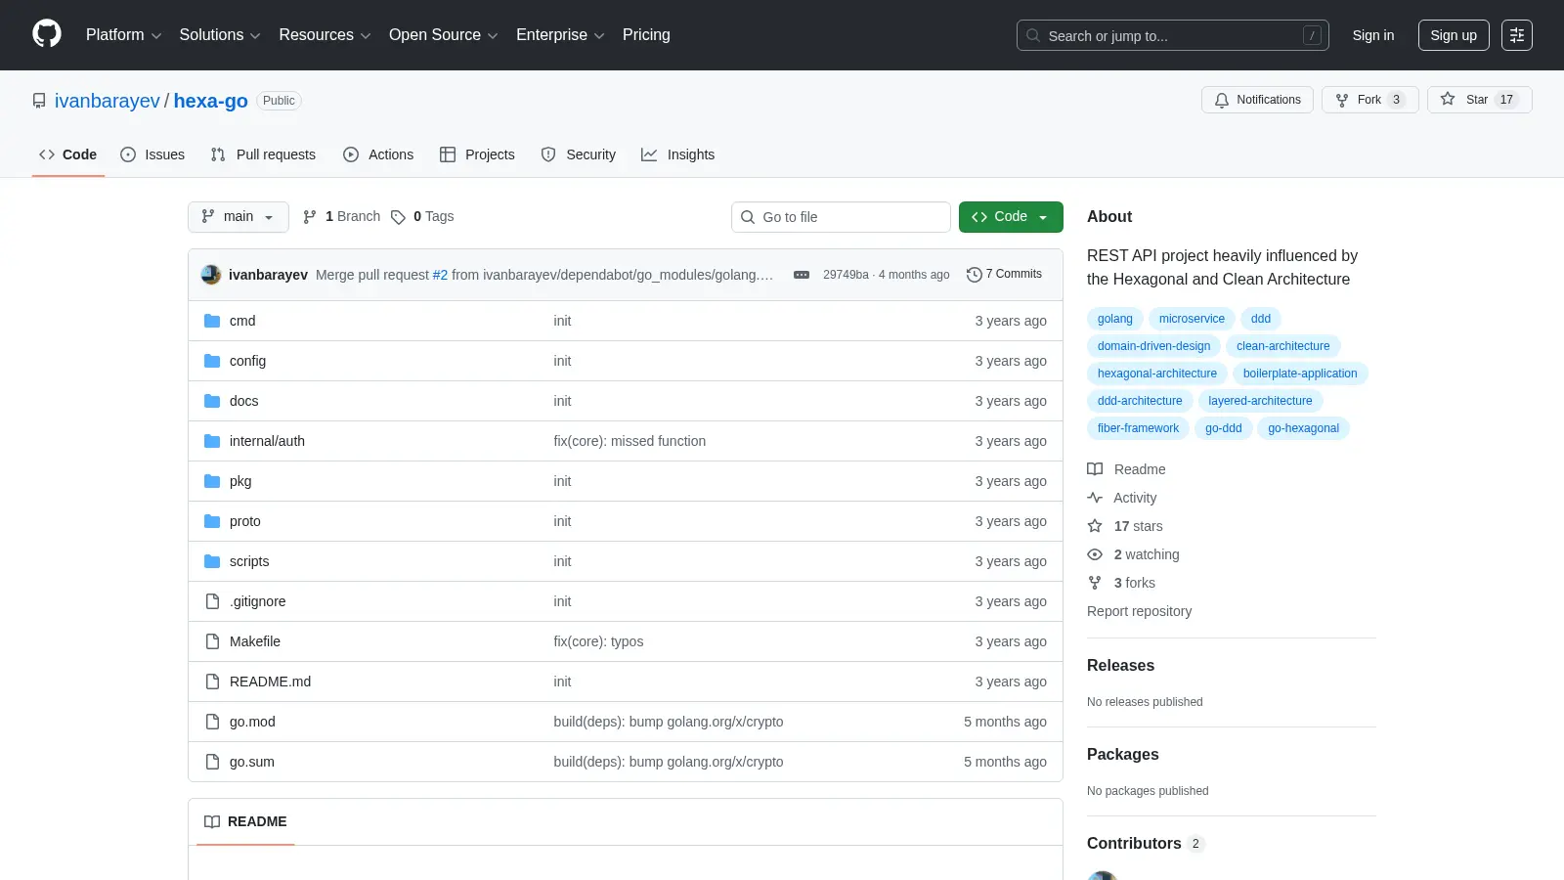Viewport: 1564px width, 880px height.
Task: Open the green Code dropdown button
Action: click(x=1011, y=217)
